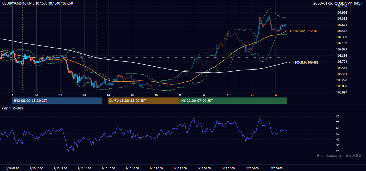Click hour tick 18 under price chart
The image size is (366, 171).
pyautogui.click(x=132, y=95)
